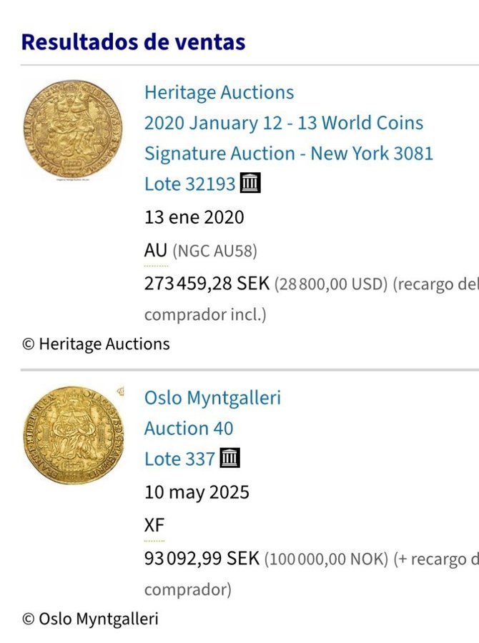479x643 pixels.
Task: Click the museum icon beside Lote 32193
Action: tap(250, 184)
